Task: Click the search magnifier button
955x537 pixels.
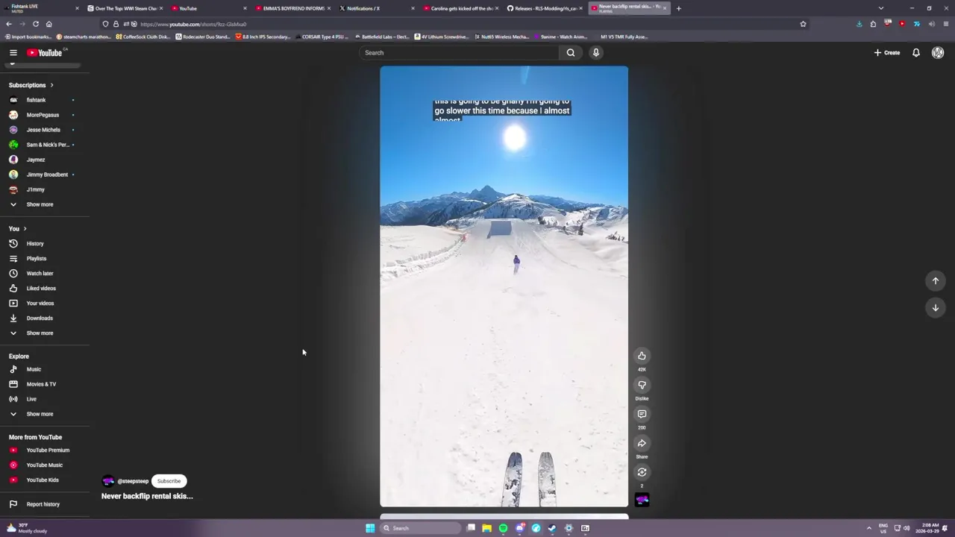Action: [x=571, y=52]
